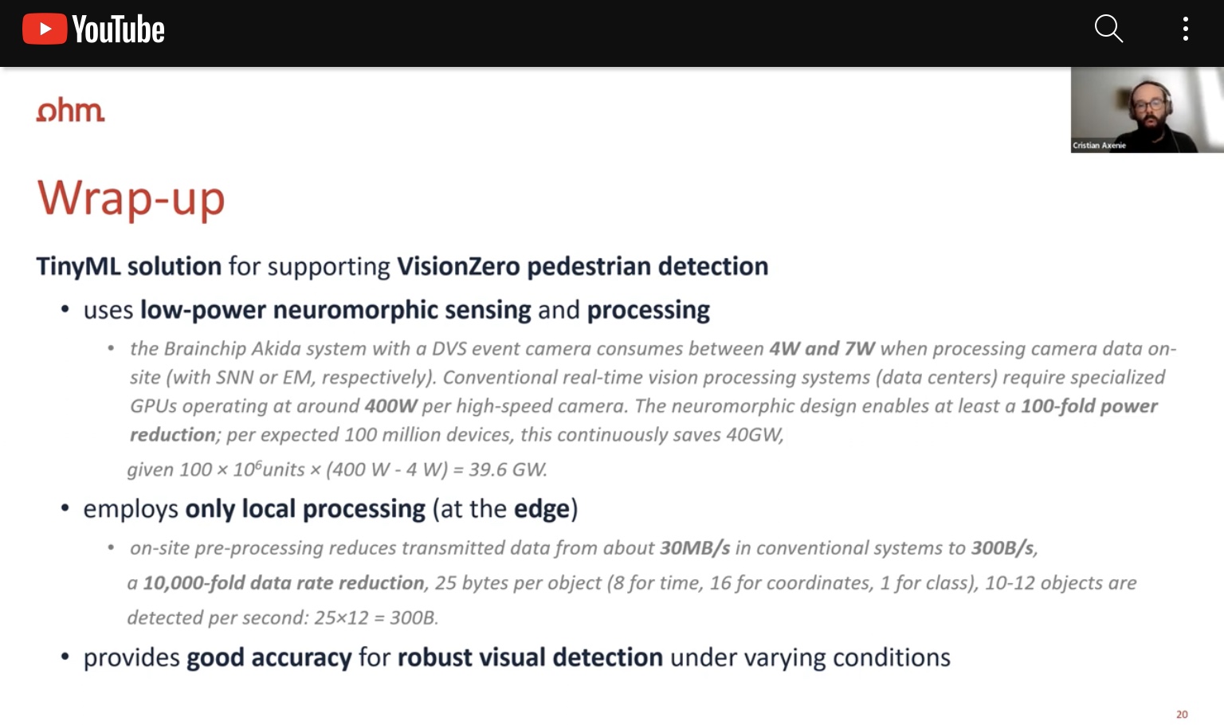Click low-power neuromorphic sensing bullet text
1224x725 pixels.
tap(335, 310)
